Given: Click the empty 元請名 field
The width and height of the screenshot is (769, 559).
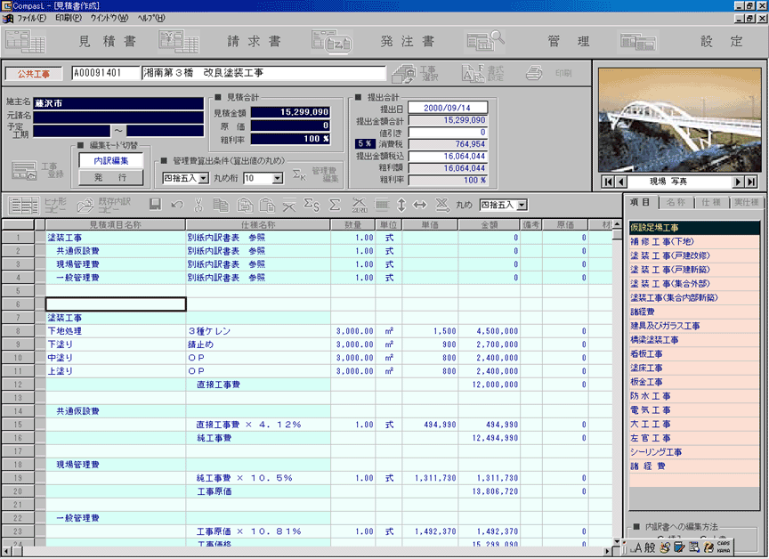Looking at the screenshot, I should point(118,117).
